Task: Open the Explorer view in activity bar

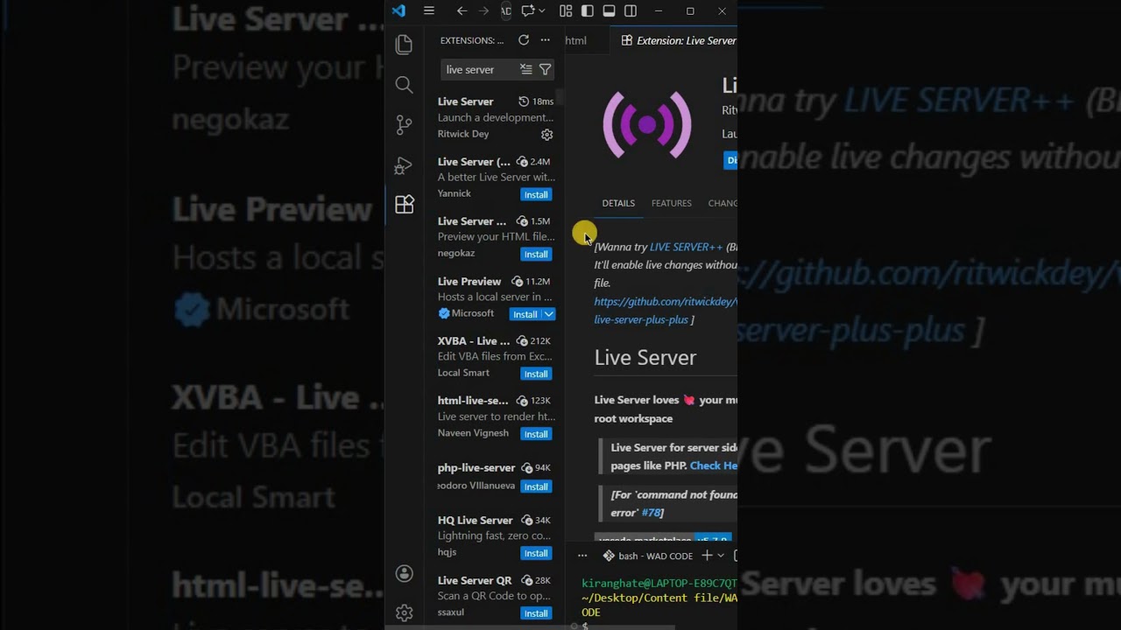Action: (404, 45)
